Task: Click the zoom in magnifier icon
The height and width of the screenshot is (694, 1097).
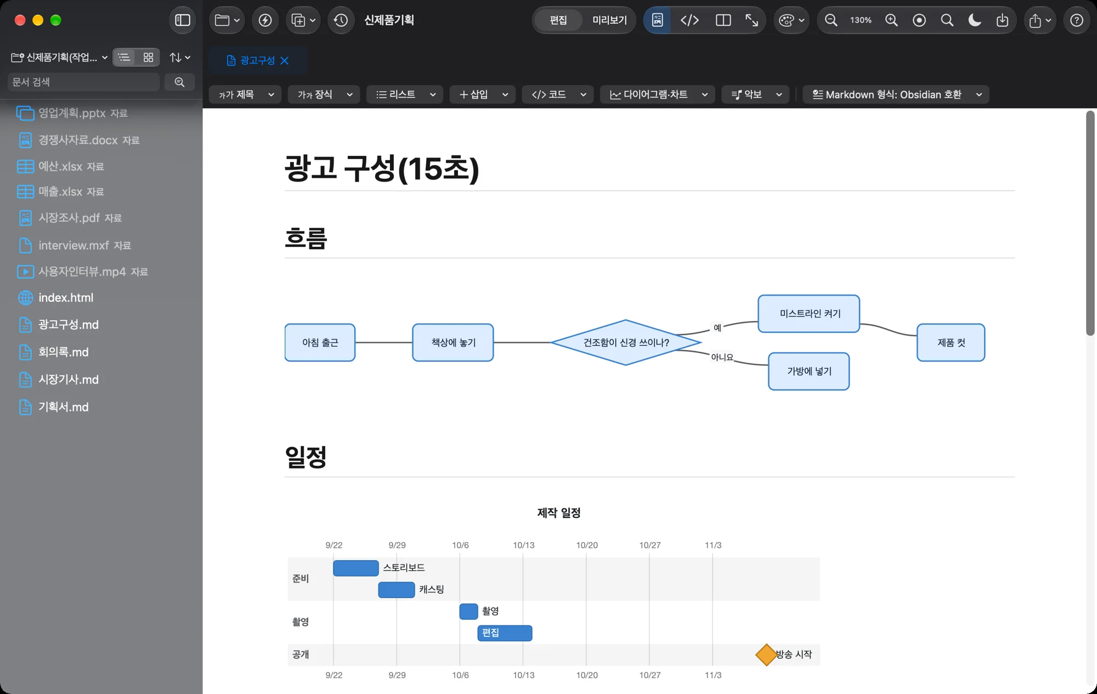Action: point(891,20)
